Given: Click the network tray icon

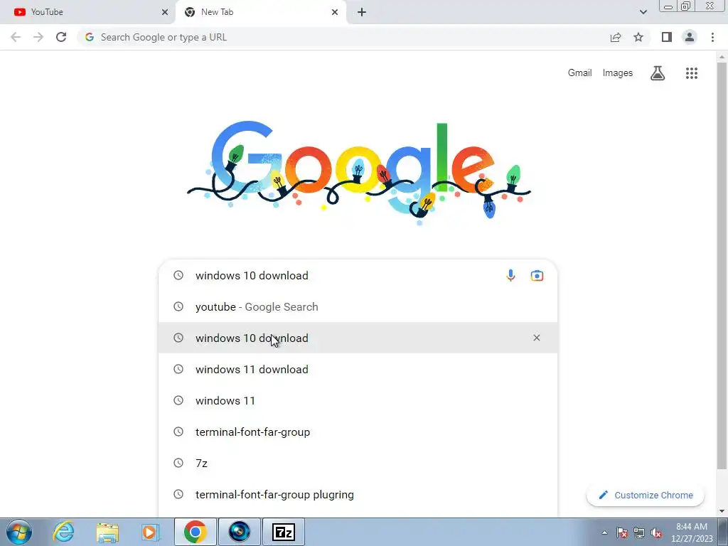Looking at the screenshot, I should 639,533.
